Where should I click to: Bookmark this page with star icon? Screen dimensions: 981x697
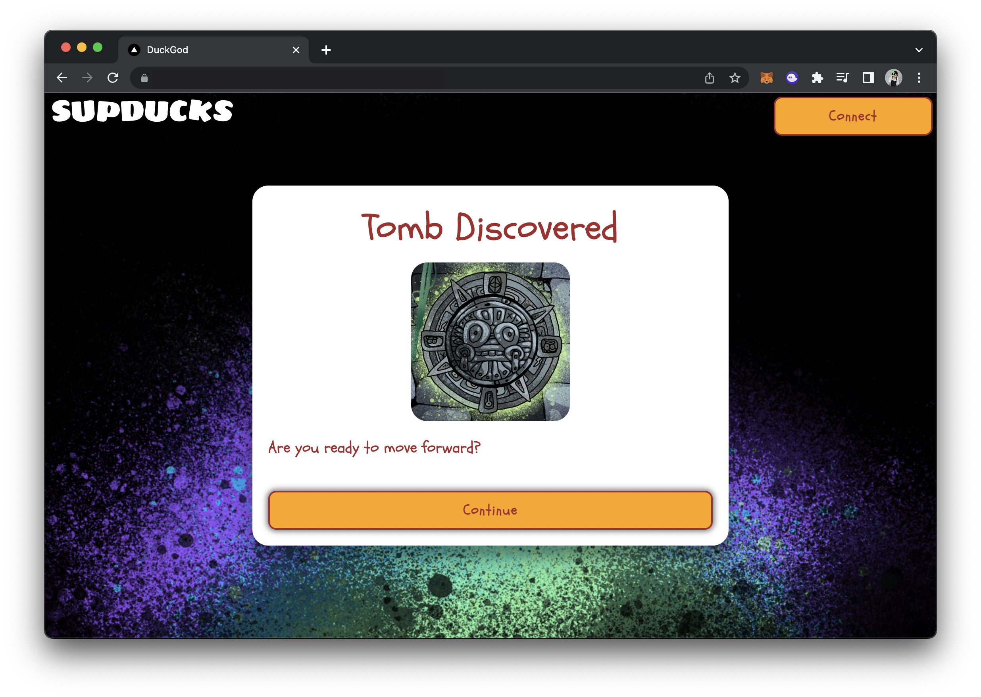pyautogui.click(x=735, y=78)
